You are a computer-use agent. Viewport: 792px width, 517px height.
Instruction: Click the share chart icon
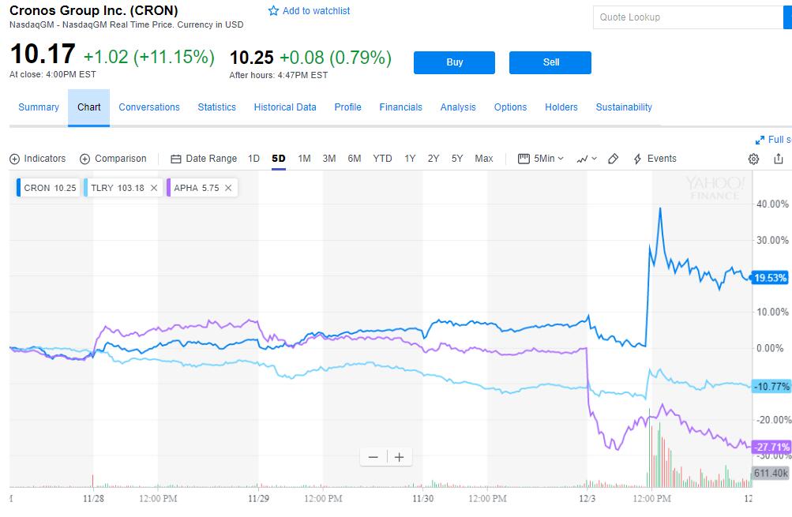click(779, 159)
